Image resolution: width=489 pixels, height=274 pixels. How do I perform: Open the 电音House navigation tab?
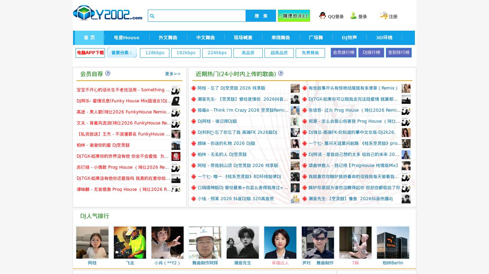click(126, 38)
